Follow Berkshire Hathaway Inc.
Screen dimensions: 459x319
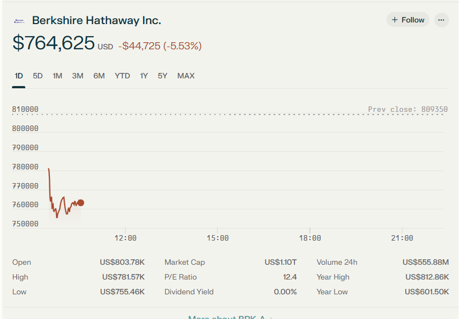[x=408, y=20]
